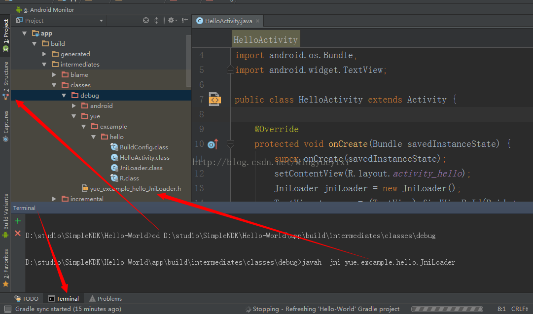Collapse the app module node
The width and height of the screenshot is (533, 314).
(x=24, y=34)
